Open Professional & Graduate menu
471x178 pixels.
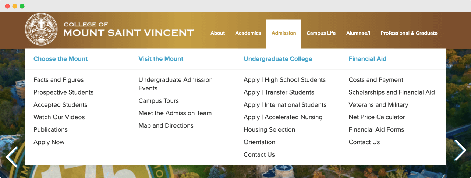409,33
